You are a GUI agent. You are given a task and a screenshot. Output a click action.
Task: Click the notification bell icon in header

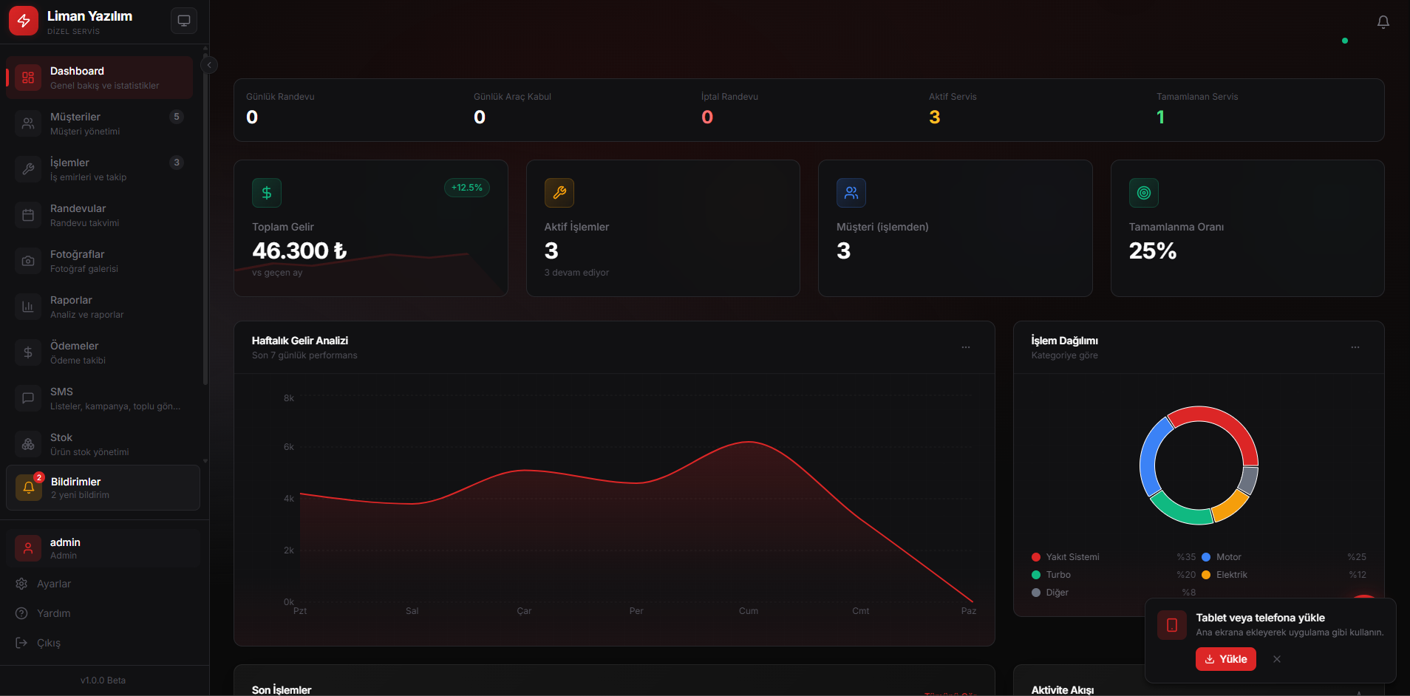1383,22
